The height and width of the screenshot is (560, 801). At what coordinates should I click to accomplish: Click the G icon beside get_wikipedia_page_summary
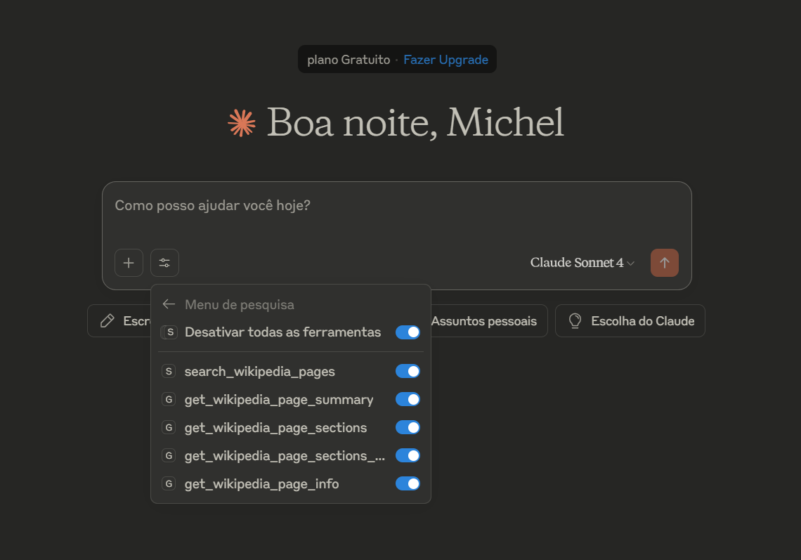click(x=169, y=400)
